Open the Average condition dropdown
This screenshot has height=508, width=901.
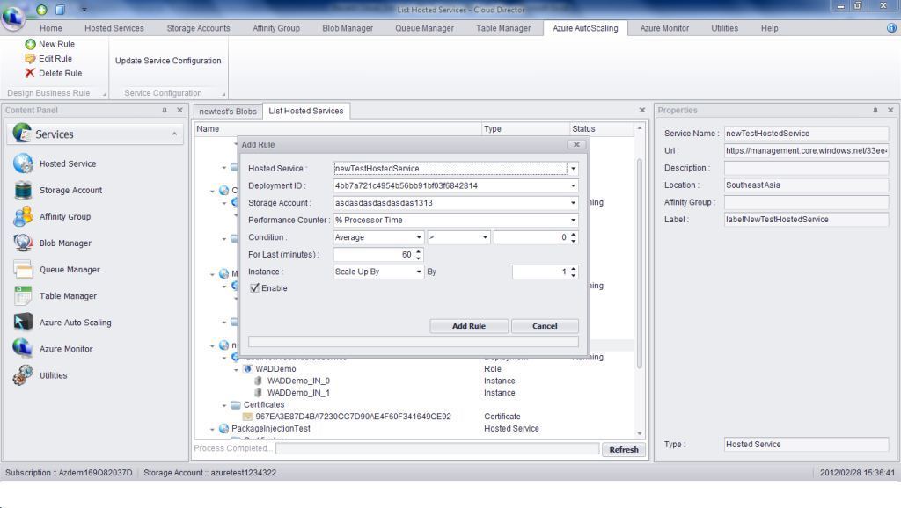pyautogui.click(x=419, y=237)
